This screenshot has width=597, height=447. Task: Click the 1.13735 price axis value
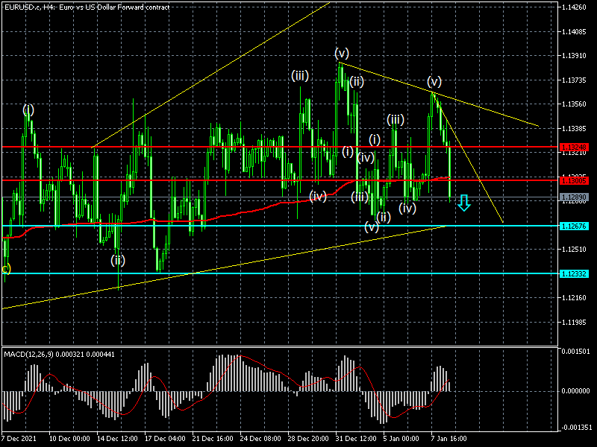(x=574, y=80)
